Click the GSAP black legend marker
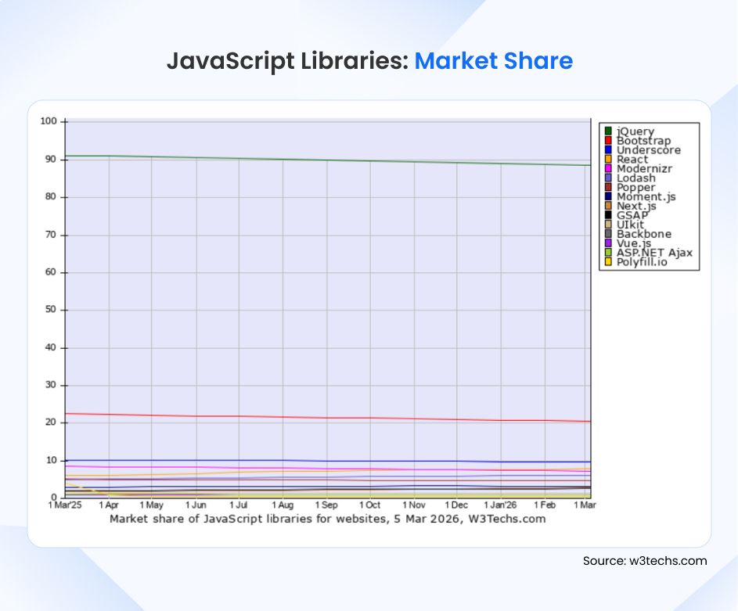Screen dimensions: 738x611 tap(607, 215)
